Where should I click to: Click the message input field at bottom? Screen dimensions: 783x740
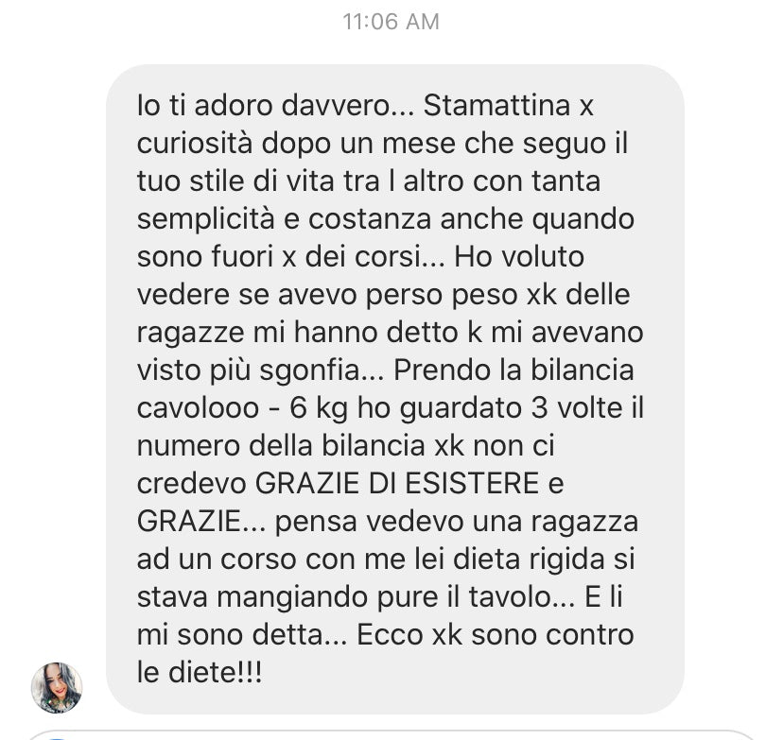(x=391, y=735)
